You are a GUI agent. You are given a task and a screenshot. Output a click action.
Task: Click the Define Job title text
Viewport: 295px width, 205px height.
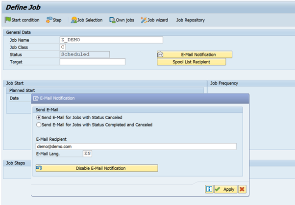pyautogui.click(x=23, y=7)
